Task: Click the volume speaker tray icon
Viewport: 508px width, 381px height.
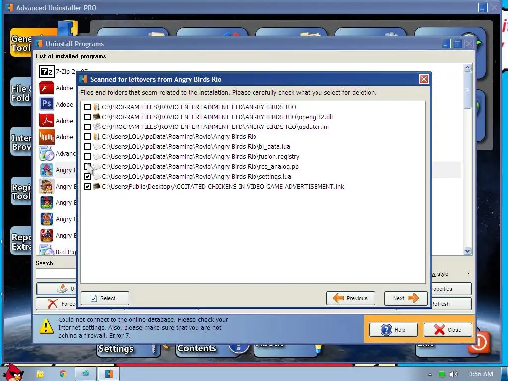Action: [x=454, y=374]
